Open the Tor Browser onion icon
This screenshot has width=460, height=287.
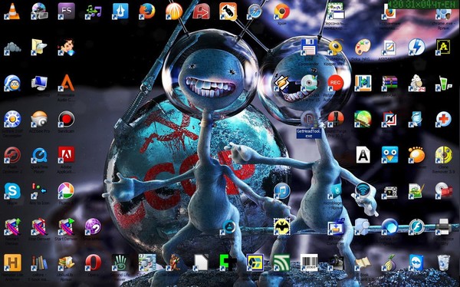(389, 262)
